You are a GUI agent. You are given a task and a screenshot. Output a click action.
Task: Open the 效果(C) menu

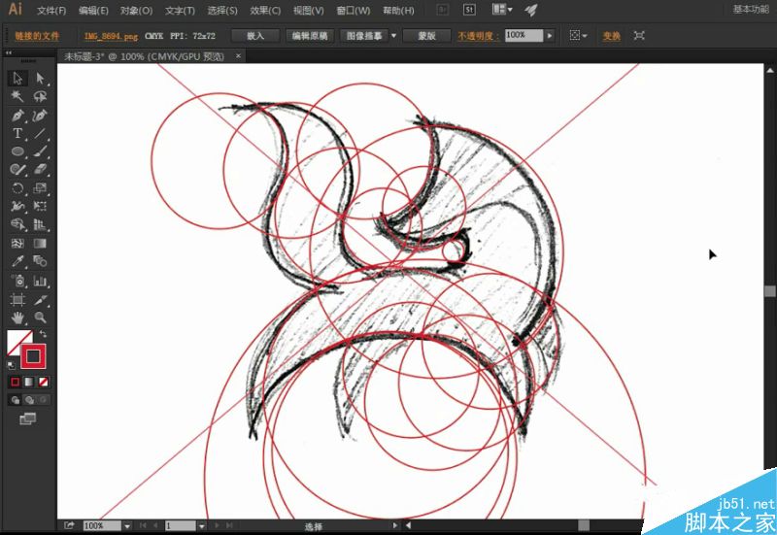tap(265, 11)
